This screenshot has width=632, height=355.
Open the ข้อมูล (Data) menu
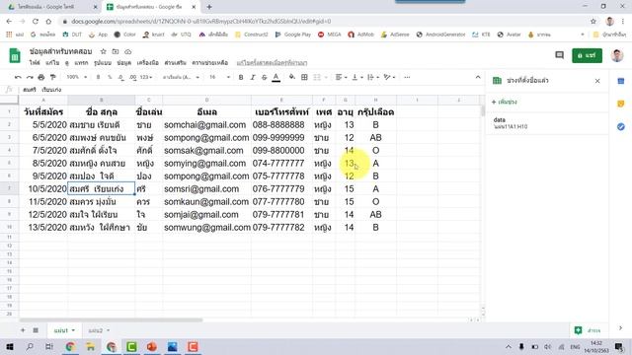coord(124,63)
